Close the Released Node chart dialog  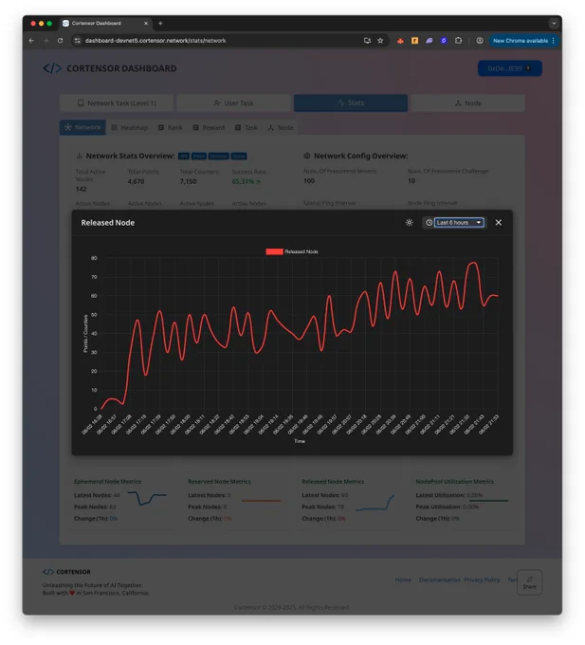499,223
